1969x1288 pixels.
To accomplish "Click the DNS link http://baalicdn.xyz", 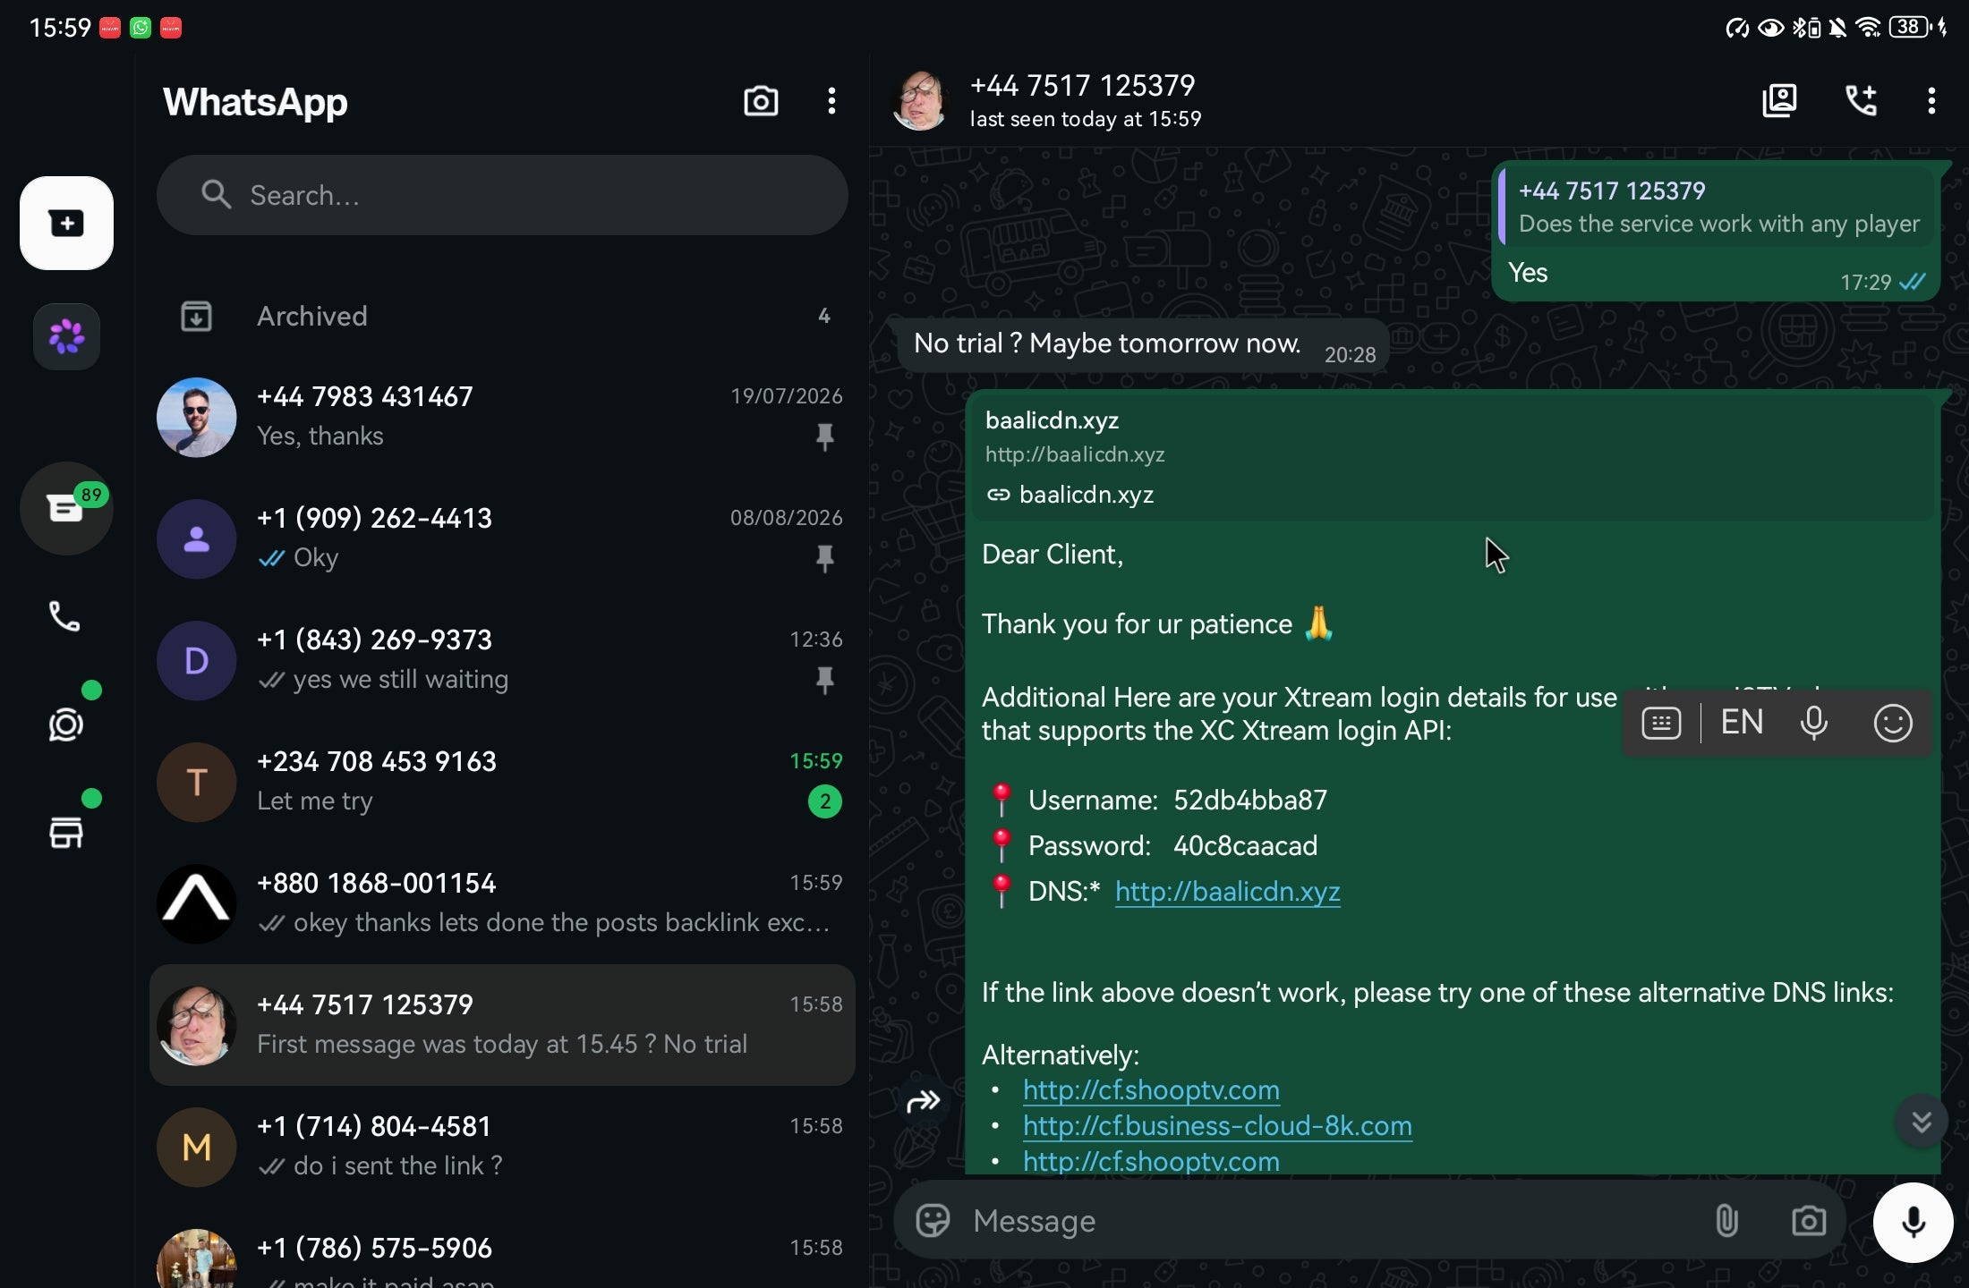I will (x=1227, y=891).
